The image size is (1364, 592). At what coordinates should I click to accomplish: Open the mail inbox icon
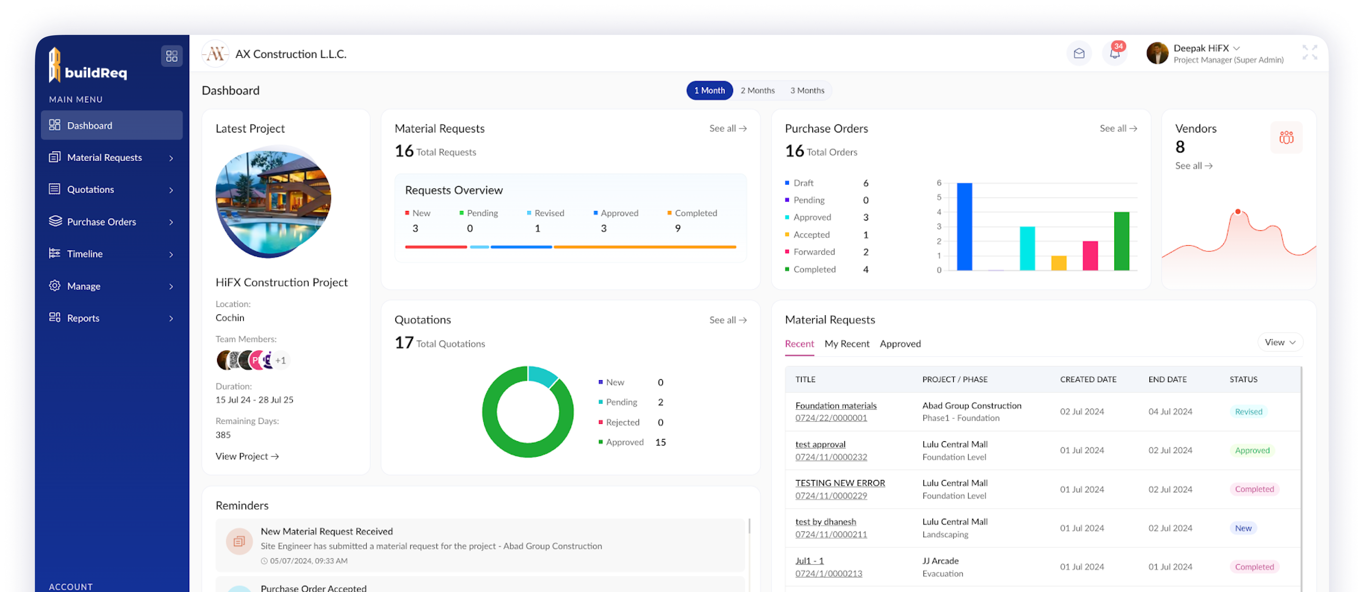coord(1079,54)
